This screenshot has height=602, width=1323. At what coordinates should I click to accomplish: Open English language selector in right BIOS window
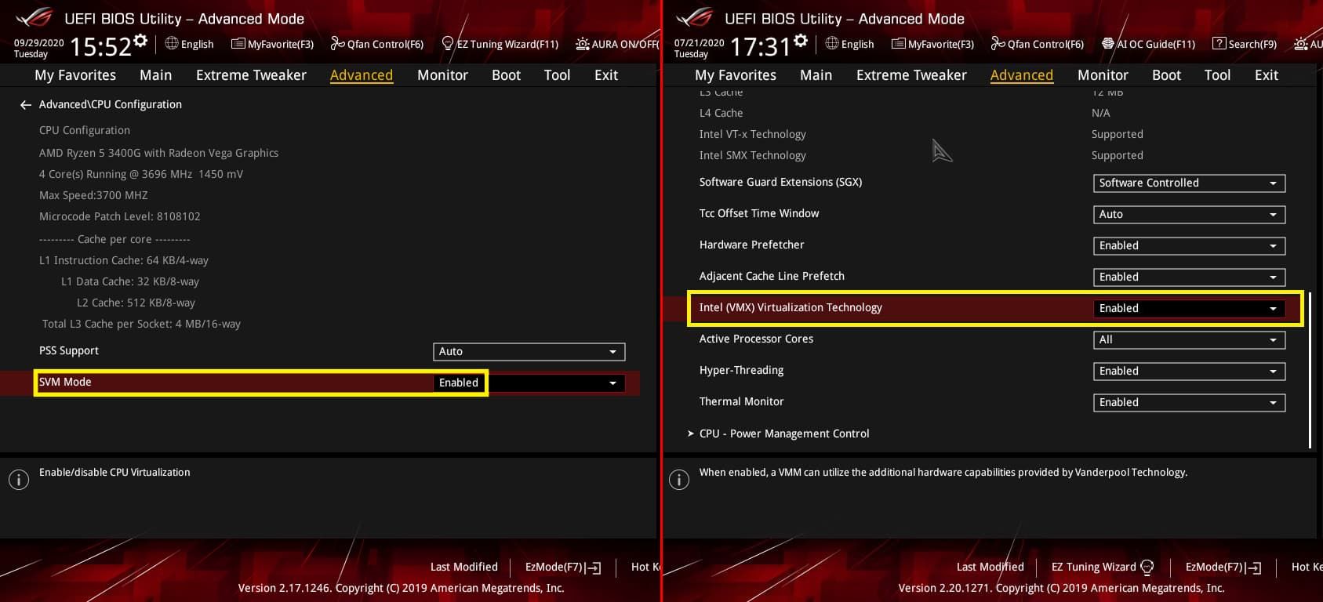click(849, 44)
